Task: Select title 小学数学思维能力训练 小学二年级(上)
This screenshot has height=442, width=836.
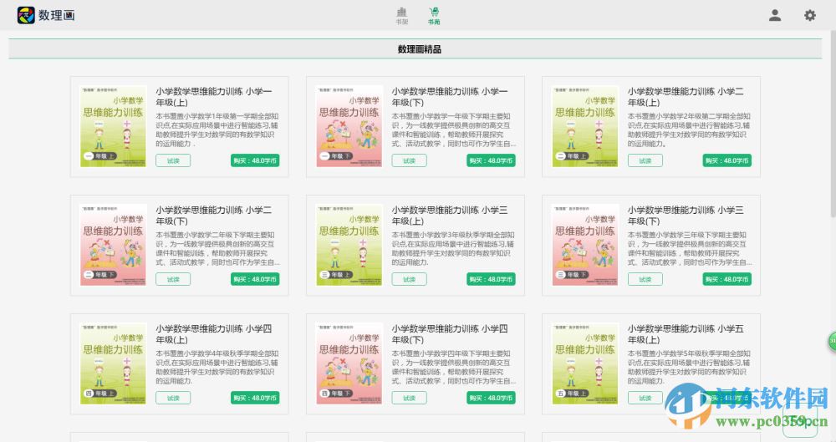Action: pos(686,97)
